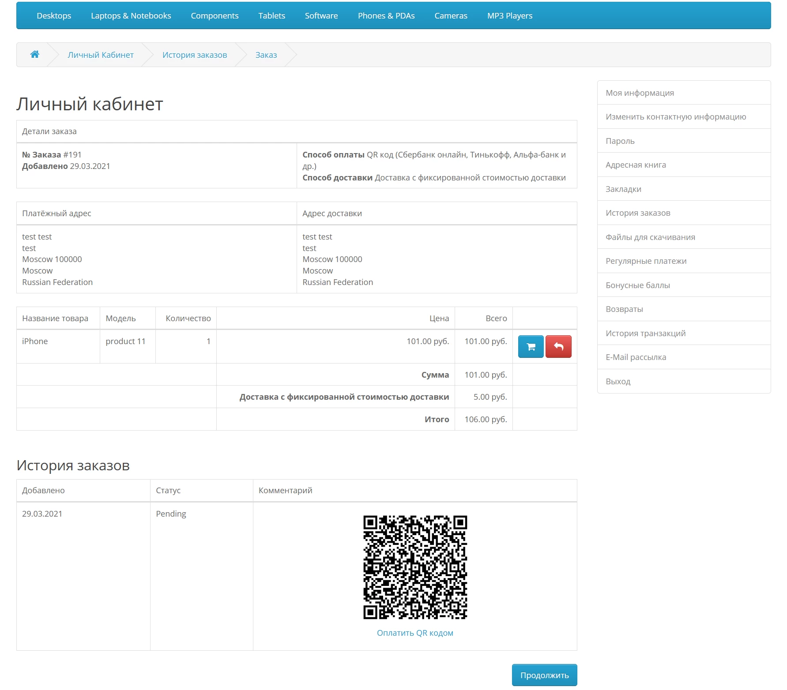This screenshot has width=787, height=690.
Task: Open История заказов in sidebar
Action: (684, 213)
